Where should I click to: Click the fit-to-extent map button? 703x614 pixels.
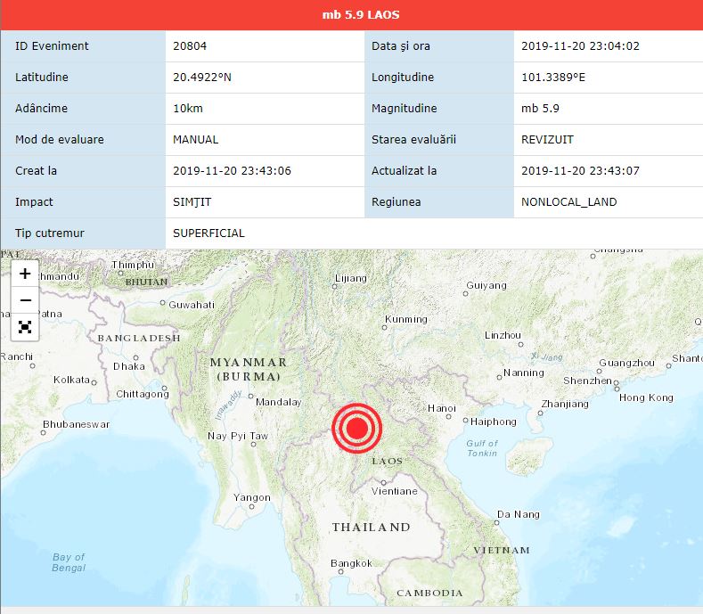click(25, 328)
